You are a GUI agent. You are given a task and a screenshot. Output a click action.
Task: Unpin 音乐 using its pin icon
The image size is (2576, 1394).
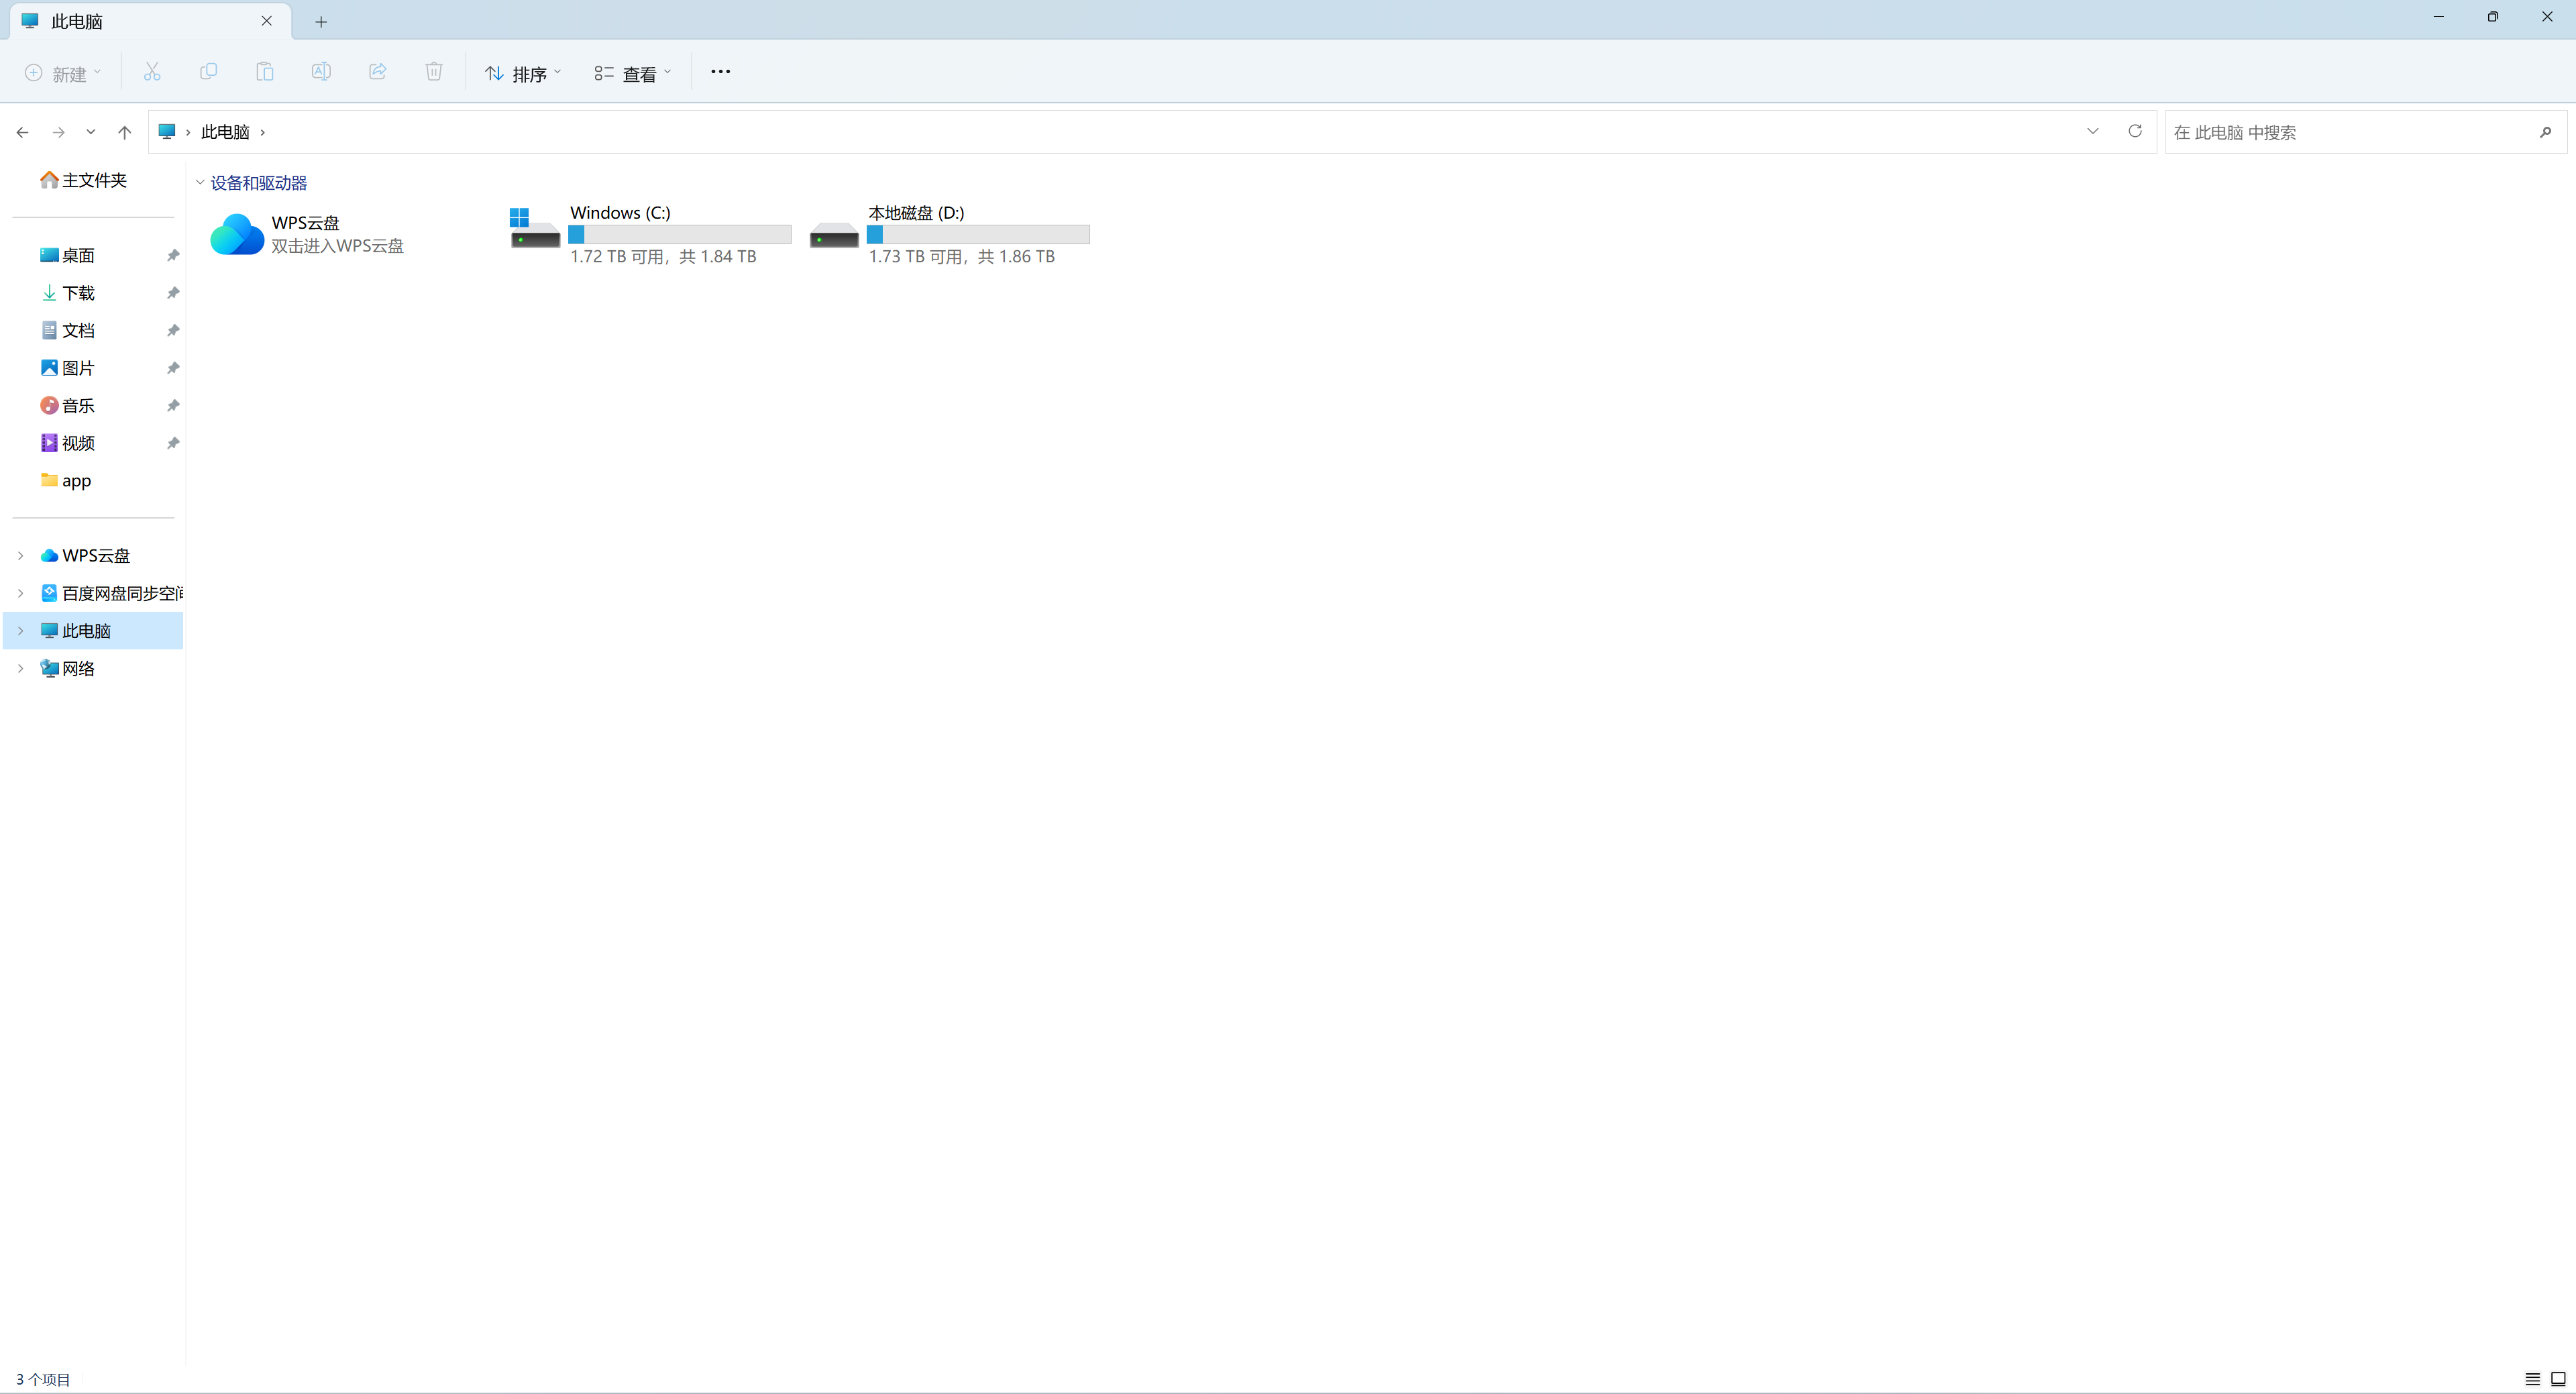pos(173,406)
